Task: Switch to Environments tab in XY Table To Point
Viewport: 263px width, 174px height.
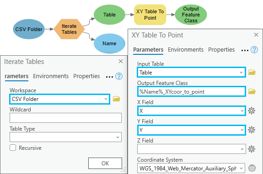Action: (186, 50)
